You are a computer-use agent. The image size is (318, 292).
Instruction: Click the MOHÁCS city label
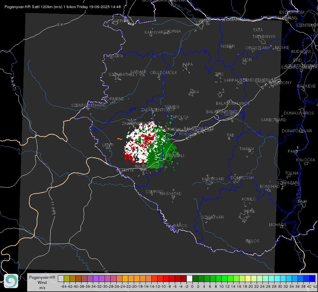(x=278, y=225)
